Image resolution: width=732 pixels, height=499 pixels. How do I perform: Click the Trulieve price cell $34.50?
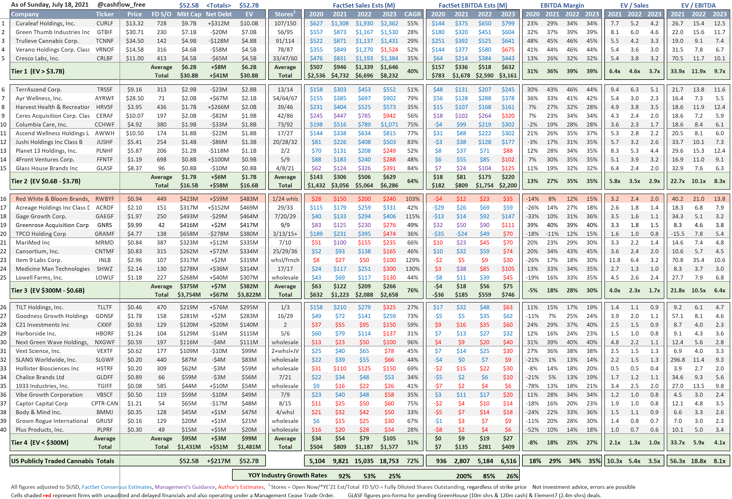[134, 41]
